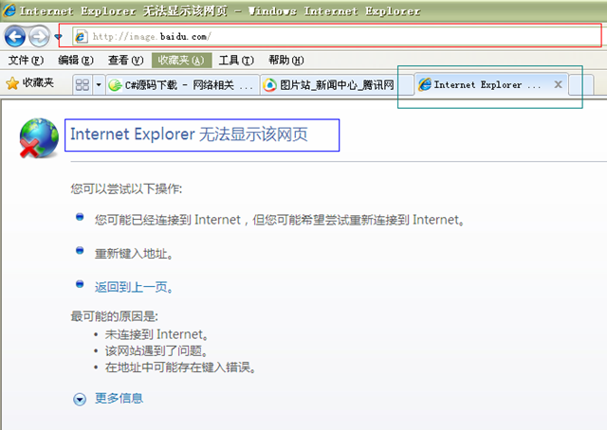Click the 返回到上一页 link
The width and height of the screenshot is (607, 430).
coord(134,287)
